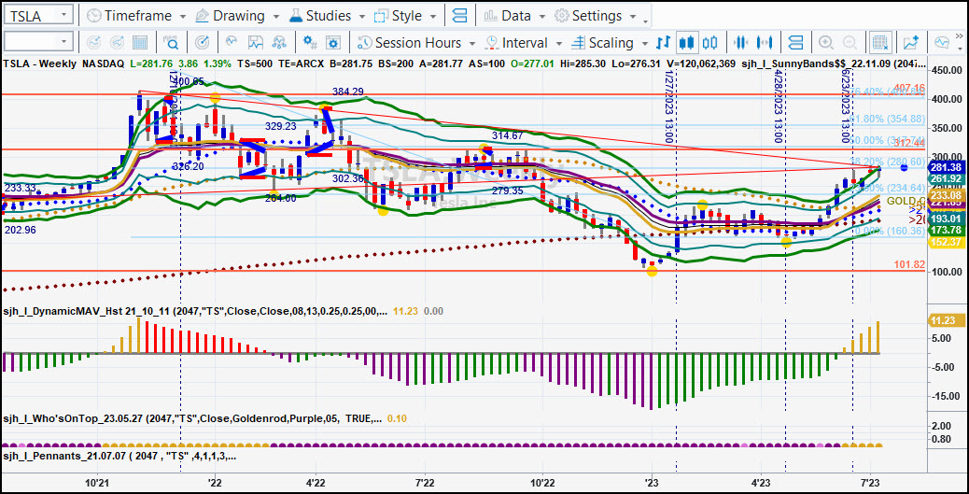Toggle the decrease bar spacing button
The height and width of the screenshot is (494, 969).
click(741, 43)
